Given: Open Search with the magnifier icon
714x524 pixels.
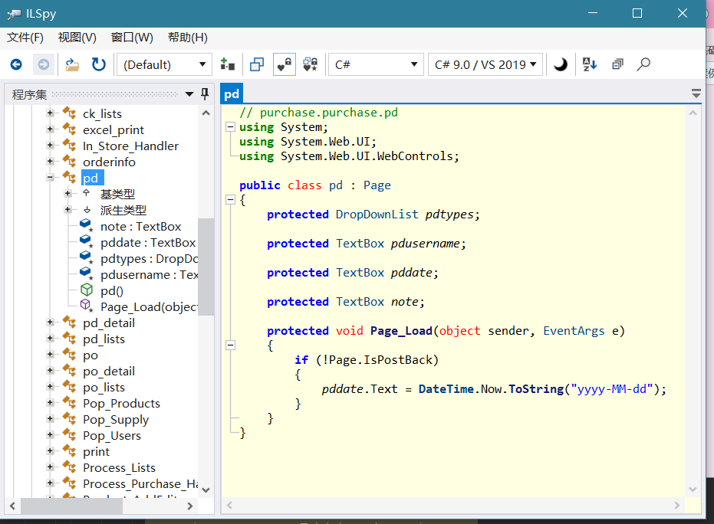Looking at the screenshot, I should coord(643,65).
